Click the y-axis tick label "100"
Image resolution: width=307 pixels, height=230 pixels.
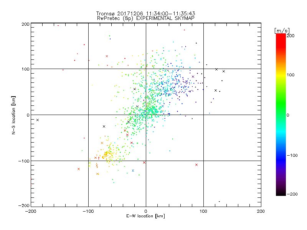tap(25, 69)
